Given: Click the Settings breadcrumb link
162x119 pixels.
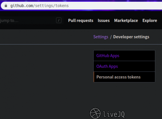Looking at the screenshot, I should (x=101, y=37).
